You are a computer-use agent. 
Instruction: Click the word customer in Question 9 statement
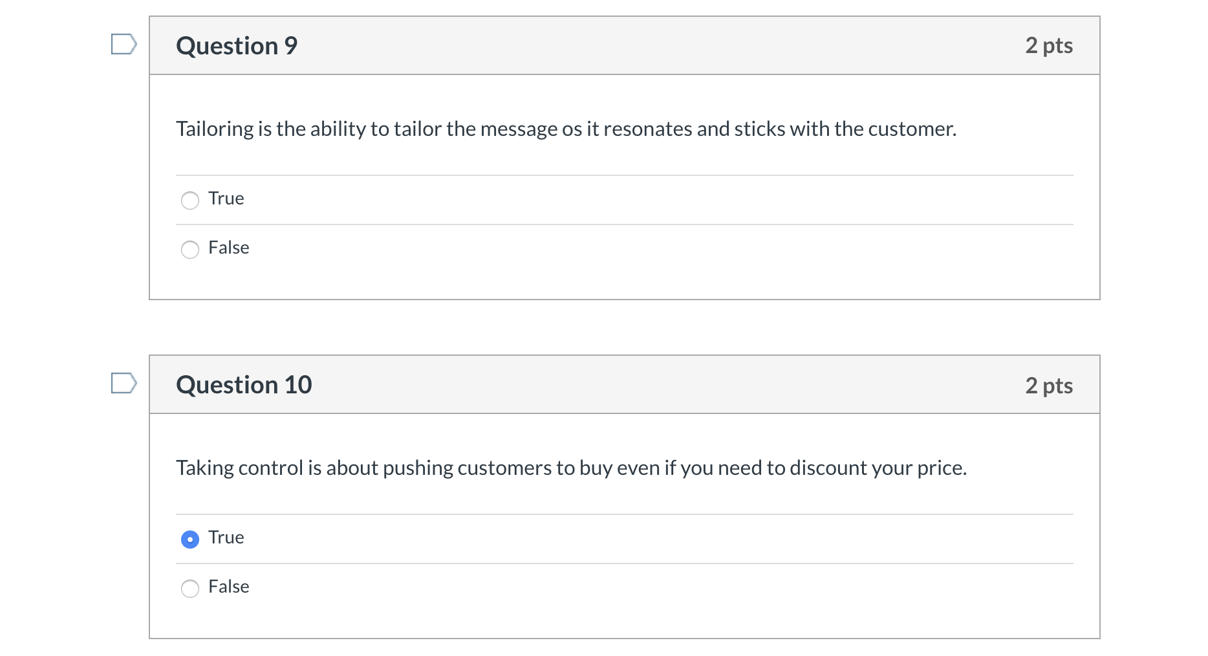point(911,129)
